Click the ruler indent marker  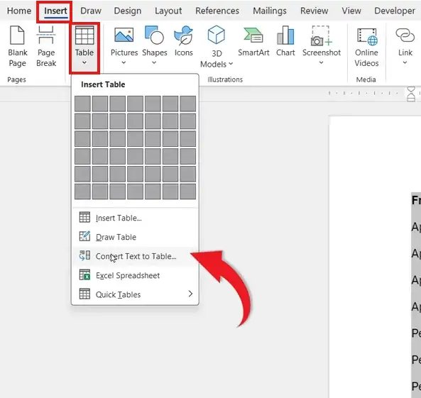coord(411,94)
